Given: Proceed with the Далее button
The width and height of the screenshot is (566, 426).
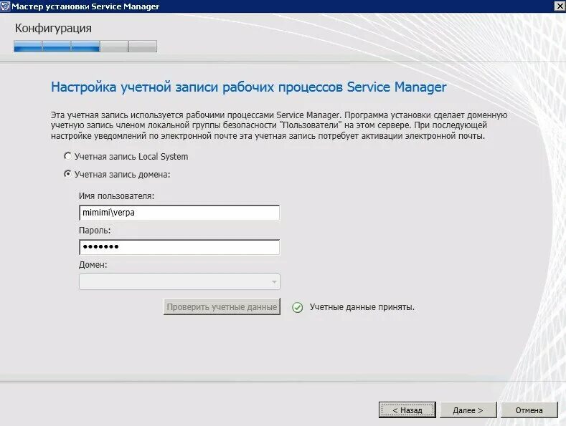Looking at the screenshot, I should tap(468, 410).
